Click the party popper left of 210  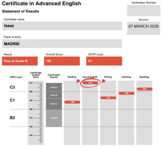(x=78, y=81)
